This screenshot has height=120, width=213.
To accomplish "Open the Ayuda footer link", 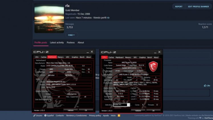I will 106,115.
